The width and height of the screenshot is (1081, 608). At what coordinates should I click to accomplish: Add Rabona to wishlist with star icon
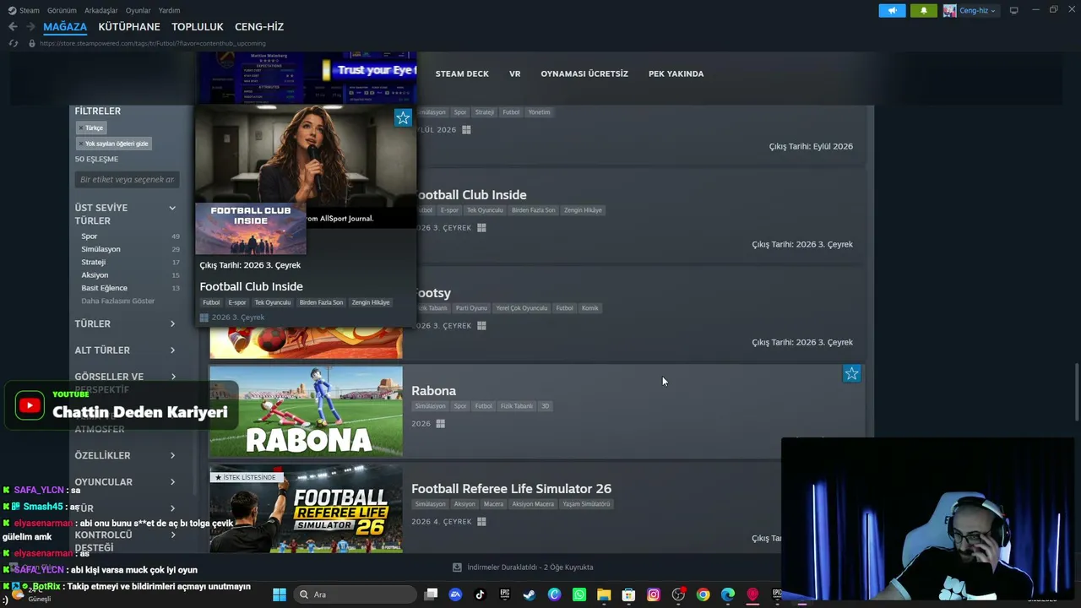coord(852,373)
